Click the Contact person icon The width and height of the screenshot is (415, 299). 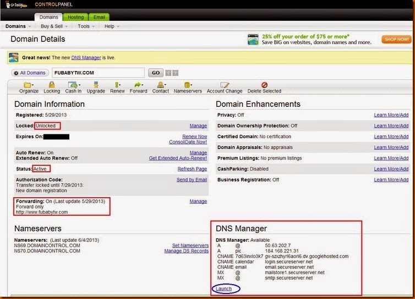coord(160,85)
